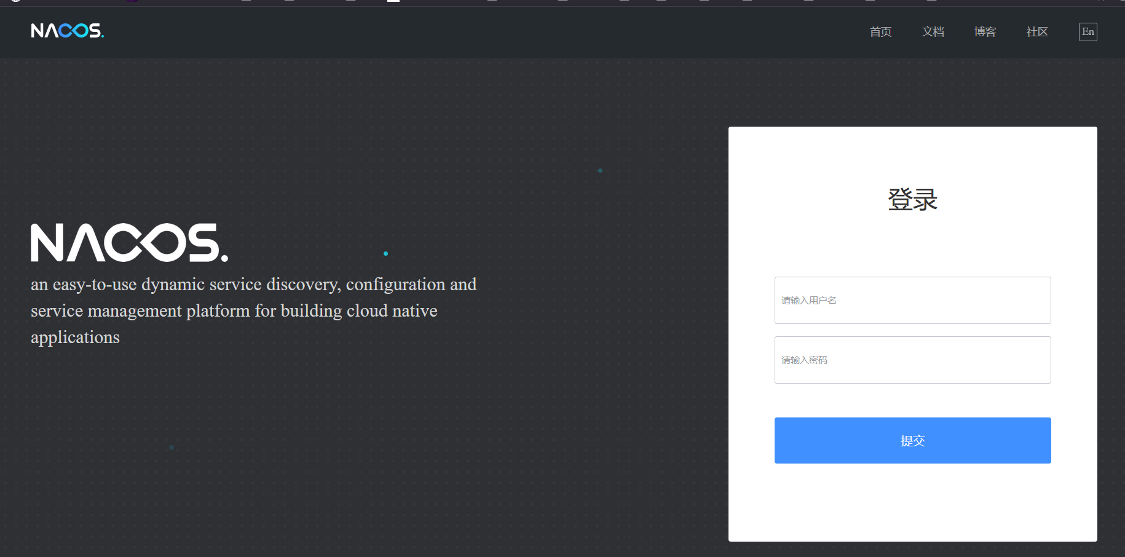The height and width of the screenshot is (557, 1125).
Task: Click the blue 提交 submit button
Action: coord(913,440)
